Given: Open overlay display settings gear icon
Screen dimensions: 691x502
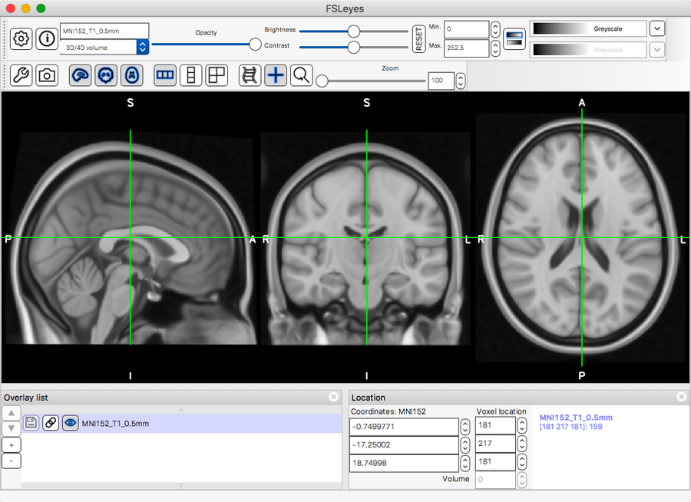Looking at the screenshot, I should click(x=21, y=38).
